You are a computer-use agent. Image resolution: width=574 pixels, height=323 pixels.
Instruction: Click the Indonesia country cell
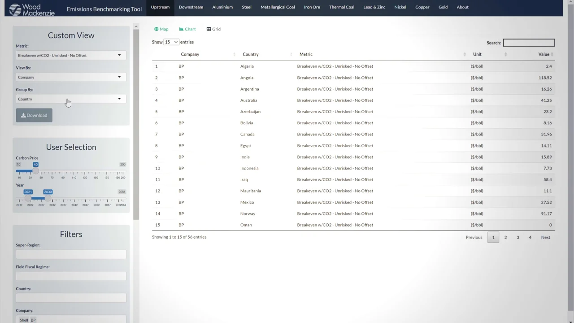(x=249, y=169)
